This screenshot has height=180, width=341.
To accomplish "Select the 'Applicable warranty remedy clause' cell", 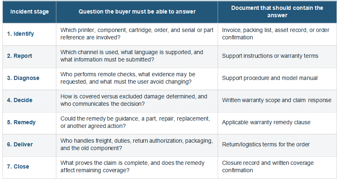I will (277, 123).
